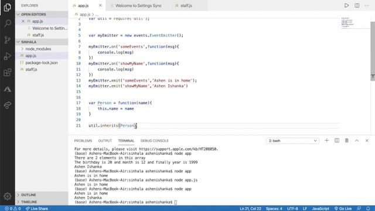Change file encoding UTF-8
This screenshot has width=375, height=211.
coord(292,209)
